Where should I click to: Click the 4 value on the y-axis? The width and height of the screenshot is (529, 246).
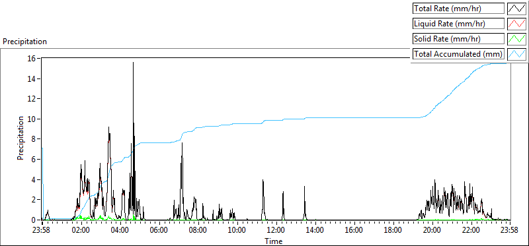[x=34, y=179]
